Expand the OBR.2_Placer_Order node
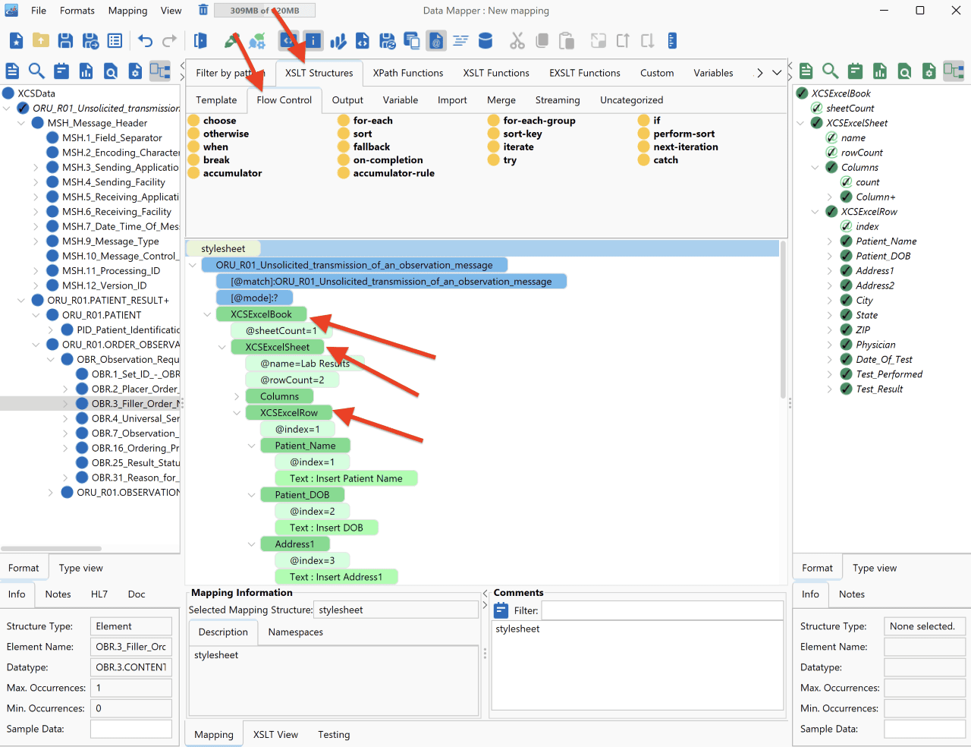Viewport: 971px width, 747px height. tap(65, 389)
